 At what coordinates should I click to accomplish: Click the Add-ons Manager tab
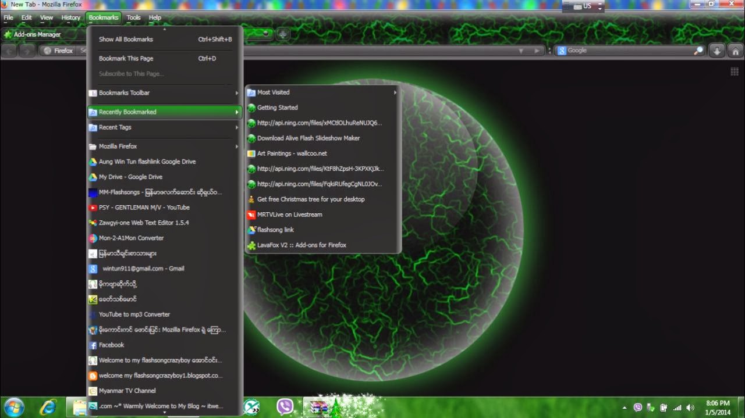coord(44,34)
